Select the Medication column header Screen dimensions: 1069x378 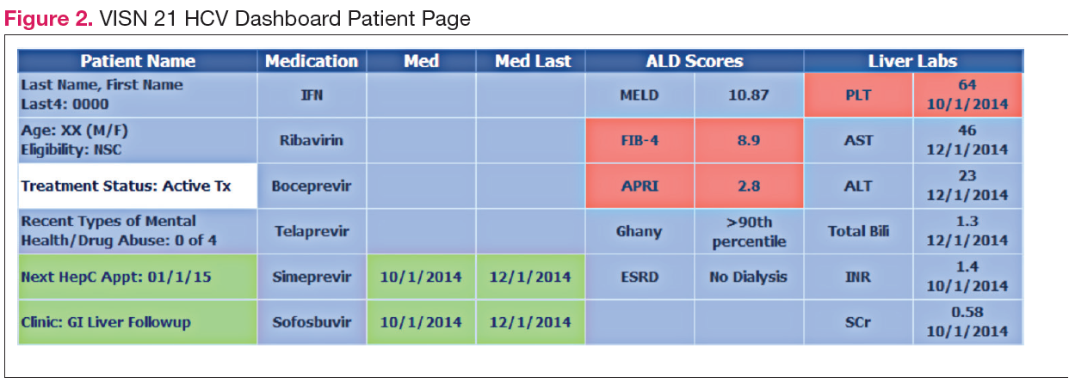pyautogui.click(x=312, y=61)
